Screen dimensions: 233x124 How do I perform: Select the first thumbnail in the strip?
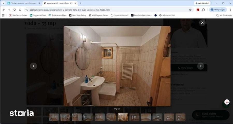pos(54,117)
